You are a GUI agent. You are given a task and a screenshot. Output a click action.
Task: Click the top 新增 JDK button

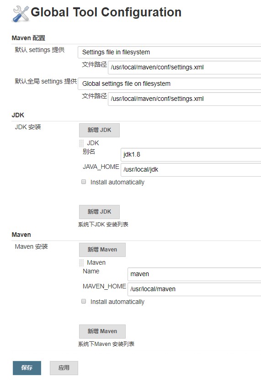point(99,130)
